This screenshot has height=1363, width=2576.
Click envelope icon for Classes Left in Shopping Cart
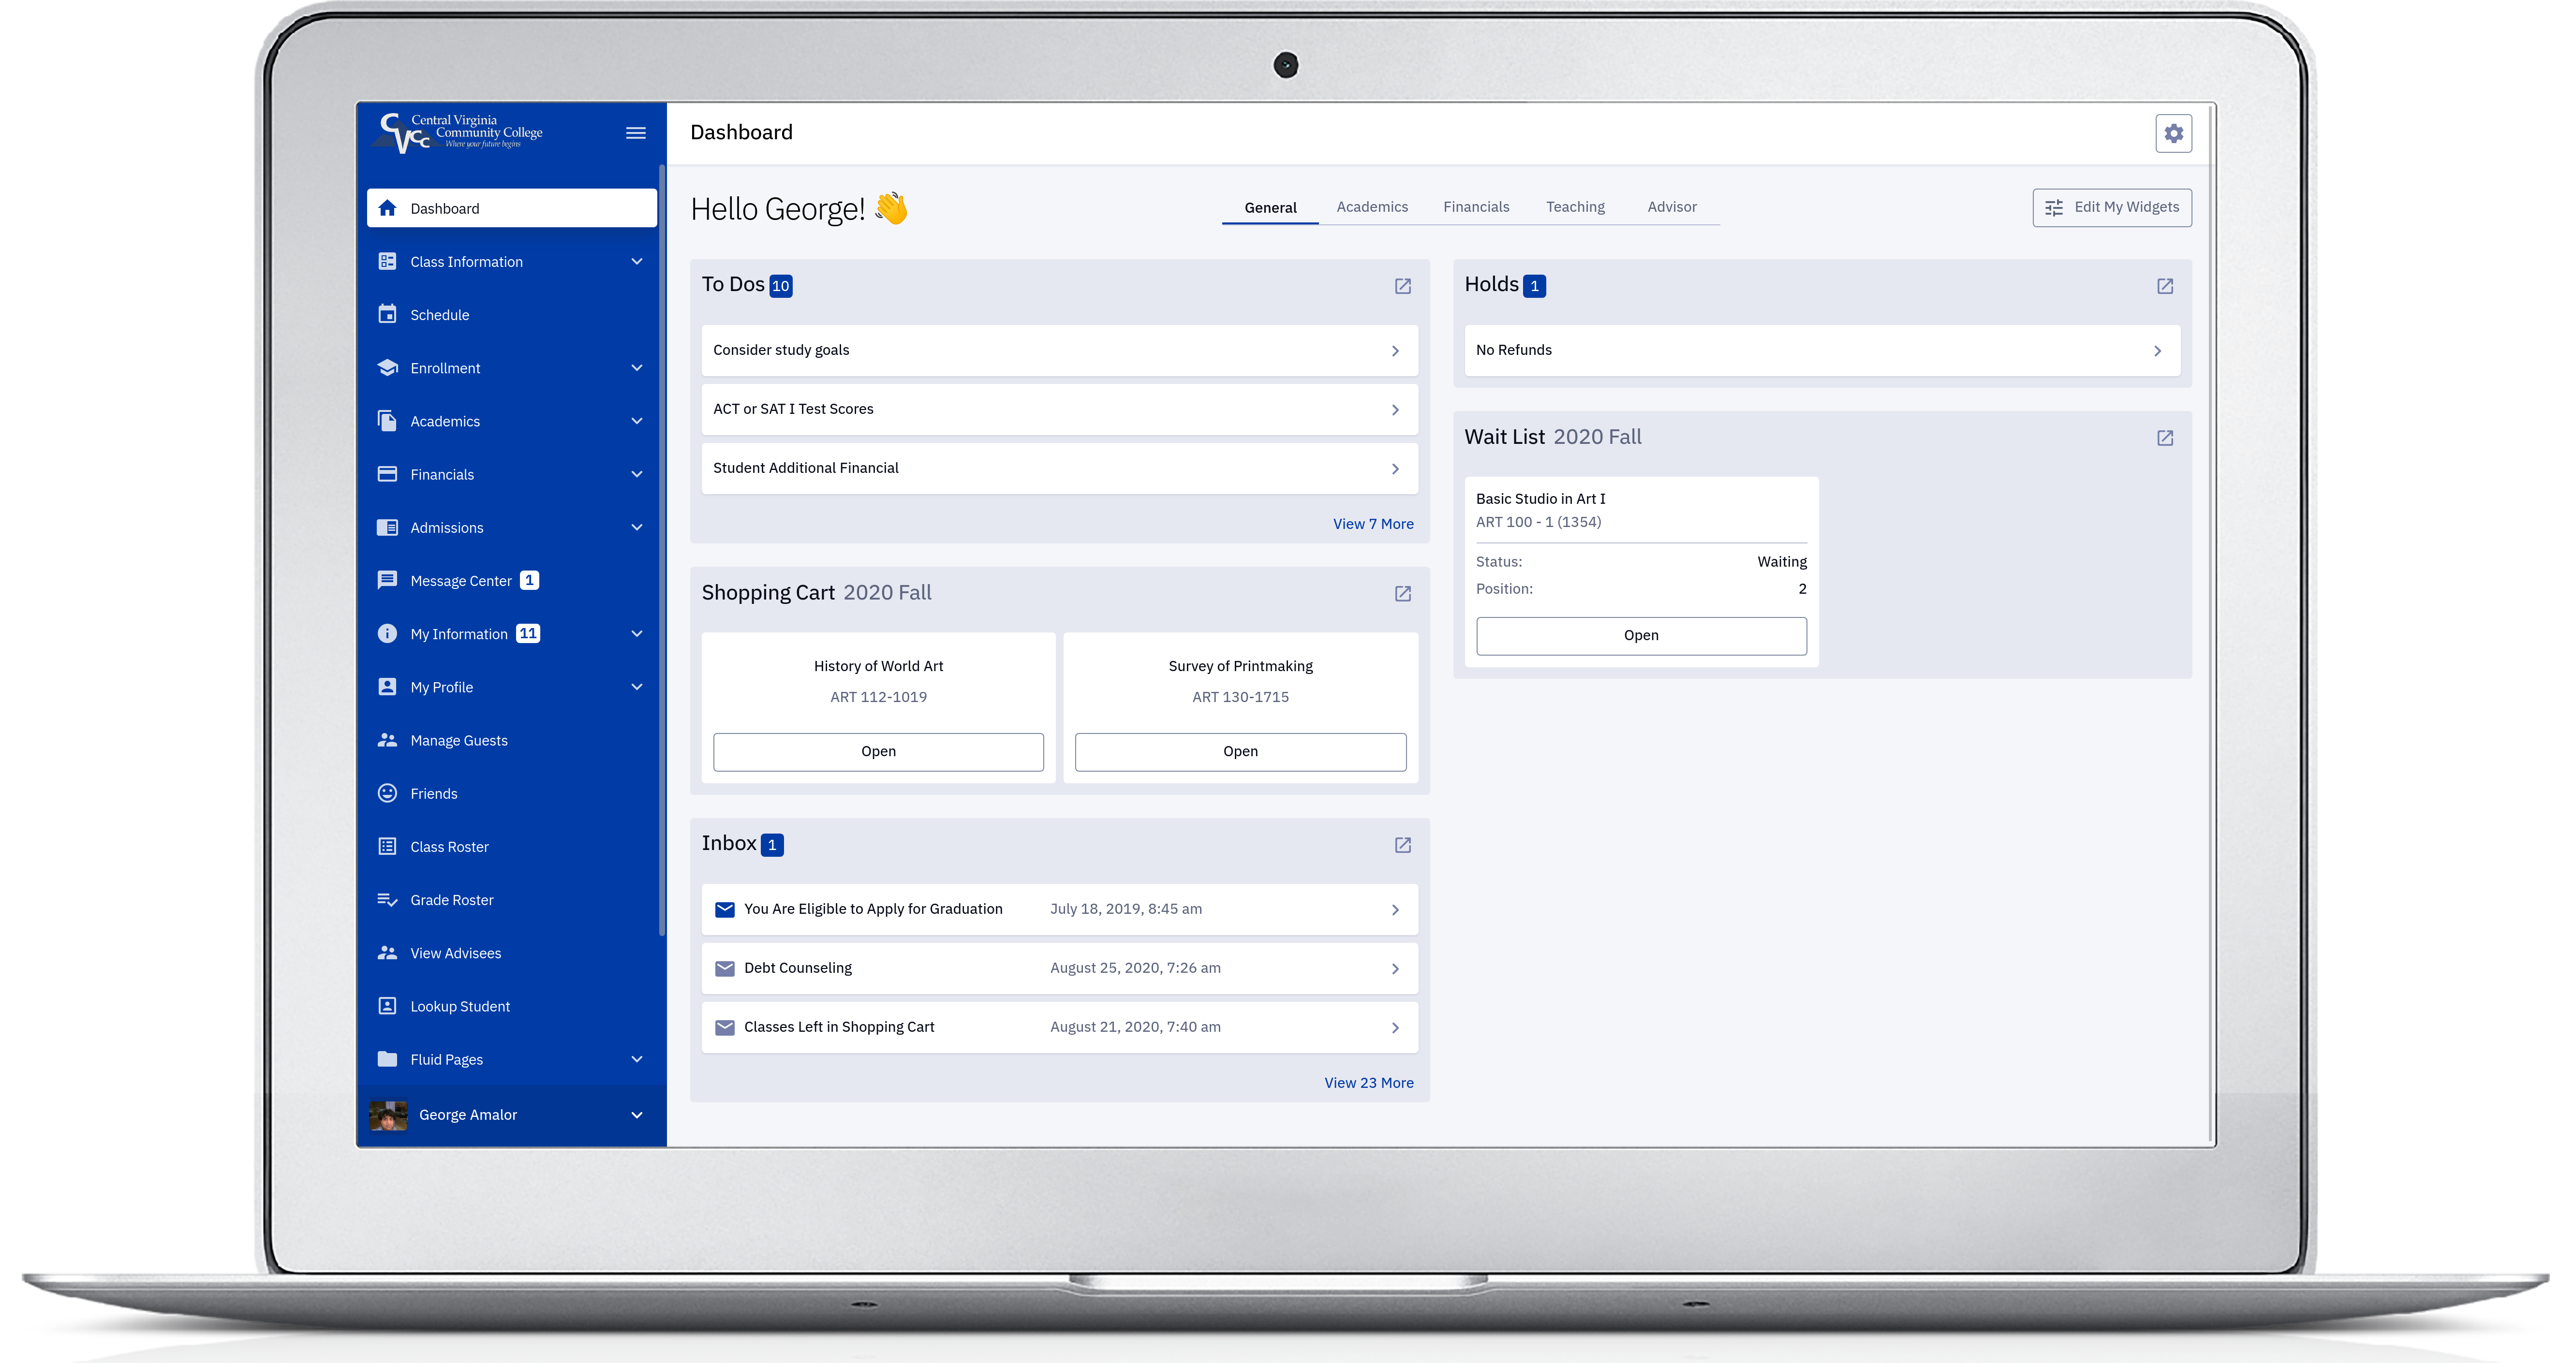(725, 1027)
